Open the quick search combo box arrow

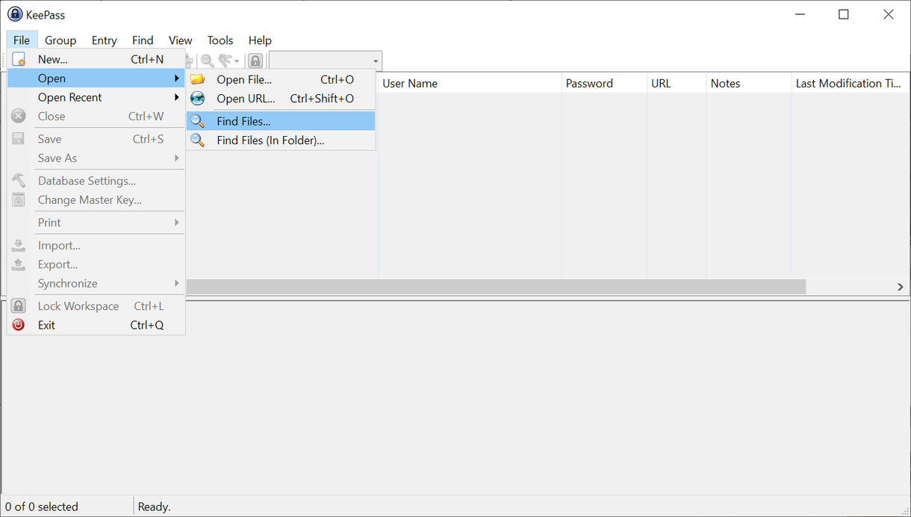pos(376,61)
